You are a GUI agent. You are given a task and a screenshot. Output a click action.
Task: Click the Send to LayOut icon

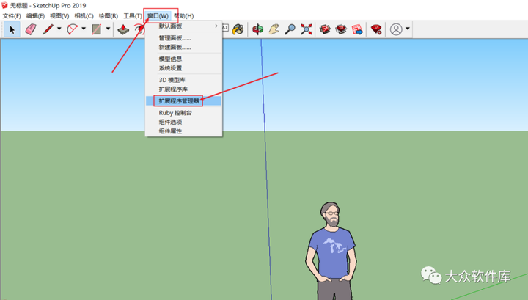coord(357,29)
